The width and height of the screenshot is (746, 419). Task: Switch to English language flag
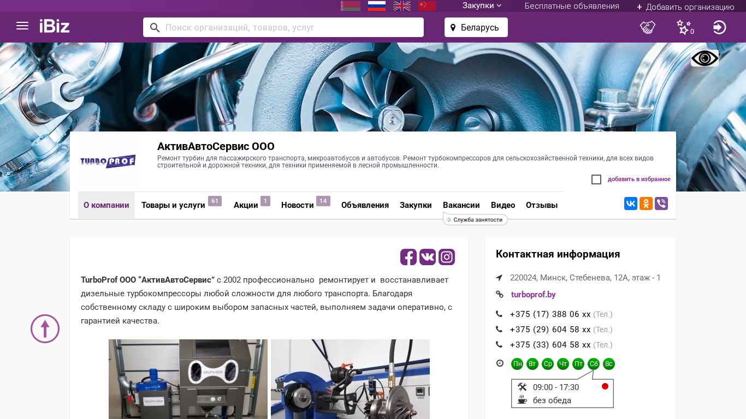(402, 6)
